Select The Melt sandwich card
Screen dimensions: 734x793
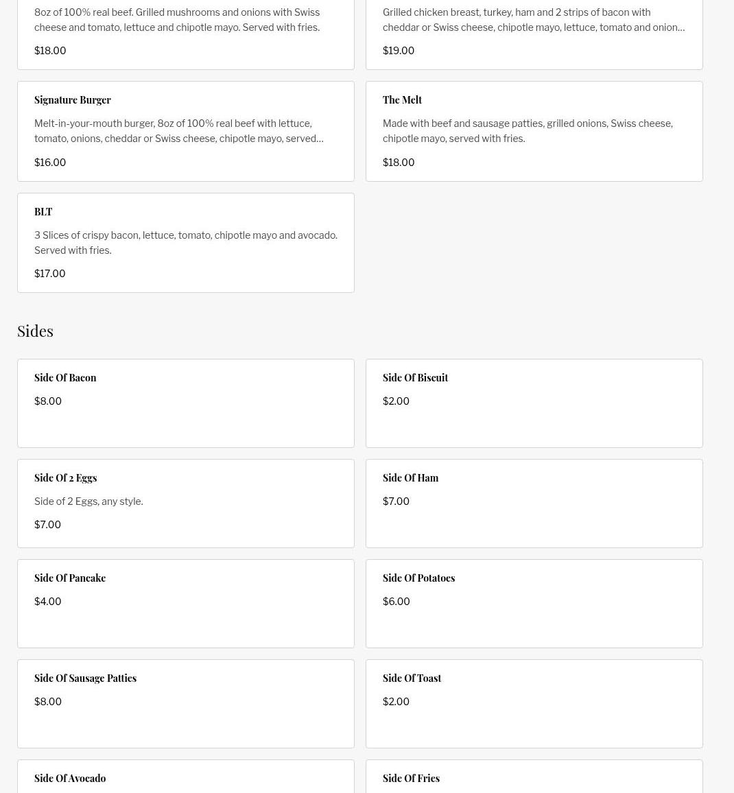(x=534, y=131)
